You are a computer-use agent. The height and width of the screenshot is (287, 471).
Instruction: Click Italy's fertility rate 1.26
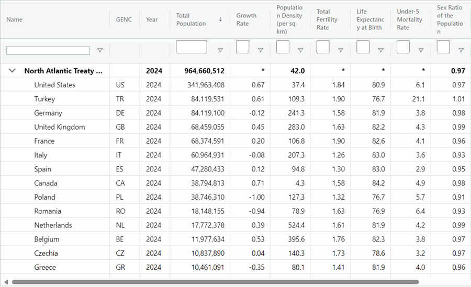338,155
